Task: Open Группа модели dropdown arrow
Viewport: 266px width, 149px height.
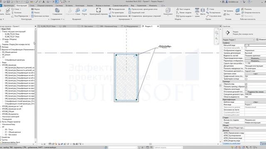Action: pyautogui.click(x=192, y=16)
